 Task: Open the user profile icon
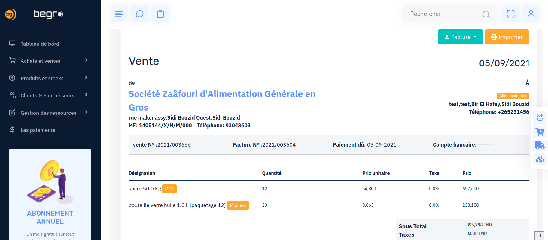(531, 14)
